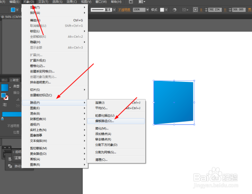Expand the 文本绕排(W) submenu
The width and height of the screenshot is (252, 194).
click(55, 141)
